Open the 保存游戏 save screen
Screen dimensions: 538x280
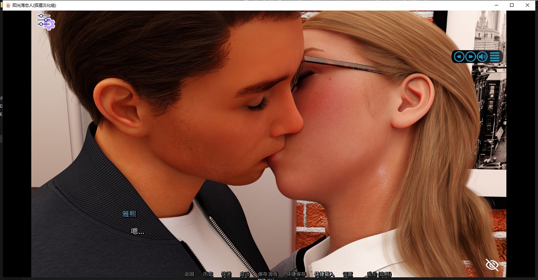(267, 274)
